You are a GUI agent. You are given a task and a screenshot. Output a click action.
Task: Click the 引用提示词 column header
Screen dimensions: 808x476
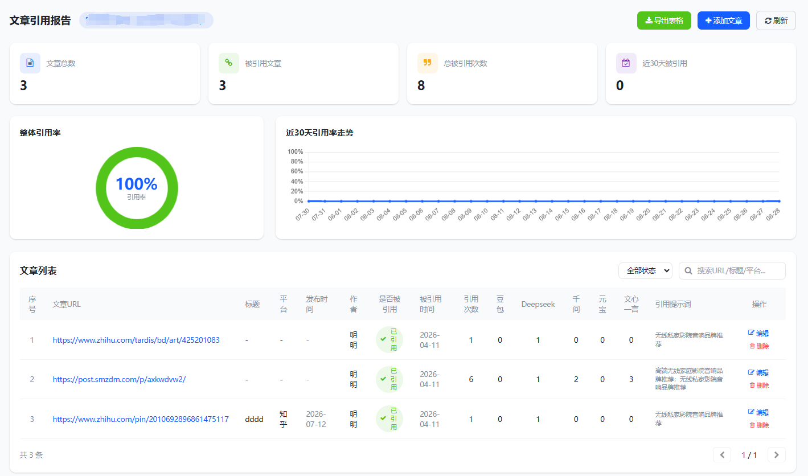pos(673,304)
